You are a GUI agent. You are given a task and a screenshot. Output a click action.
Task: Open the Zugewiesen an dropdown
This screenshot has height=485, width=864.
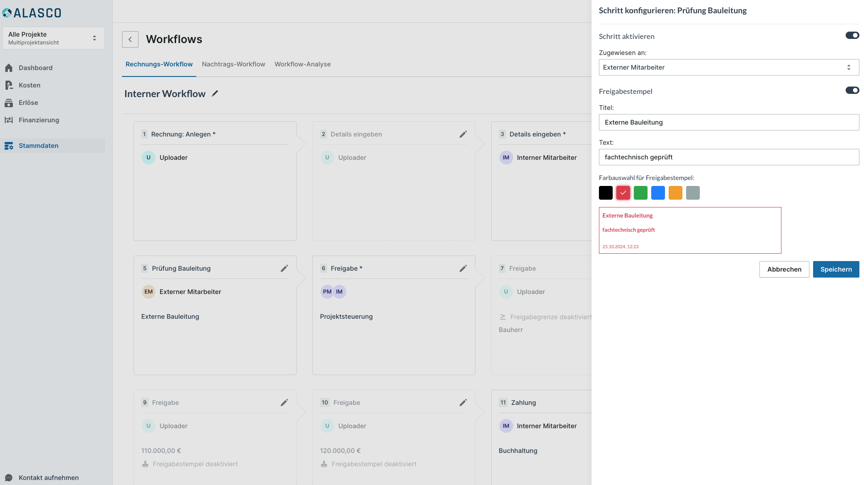coord(728,67)
